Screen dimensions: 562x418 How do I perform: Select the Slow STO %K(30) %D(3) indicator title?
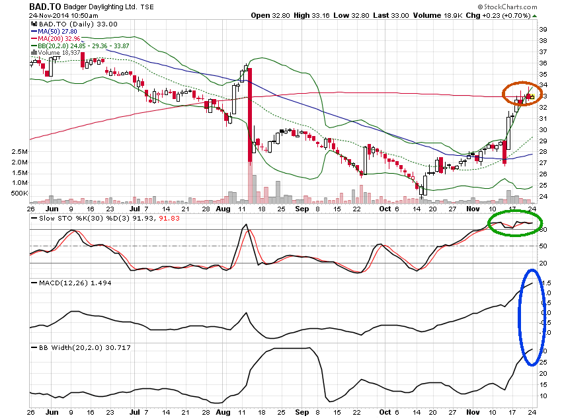point(85,219)
